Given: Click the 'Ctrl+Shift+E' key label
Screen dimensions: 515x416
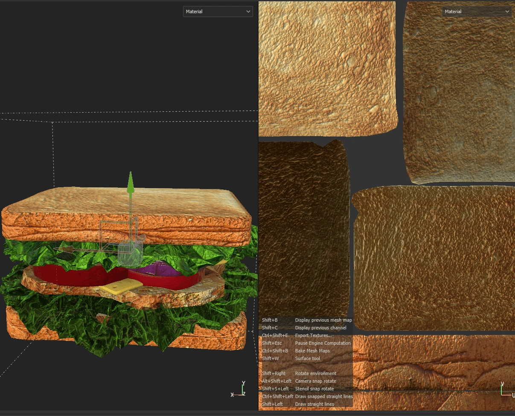Looking at the screenshot, I should 275,335.
